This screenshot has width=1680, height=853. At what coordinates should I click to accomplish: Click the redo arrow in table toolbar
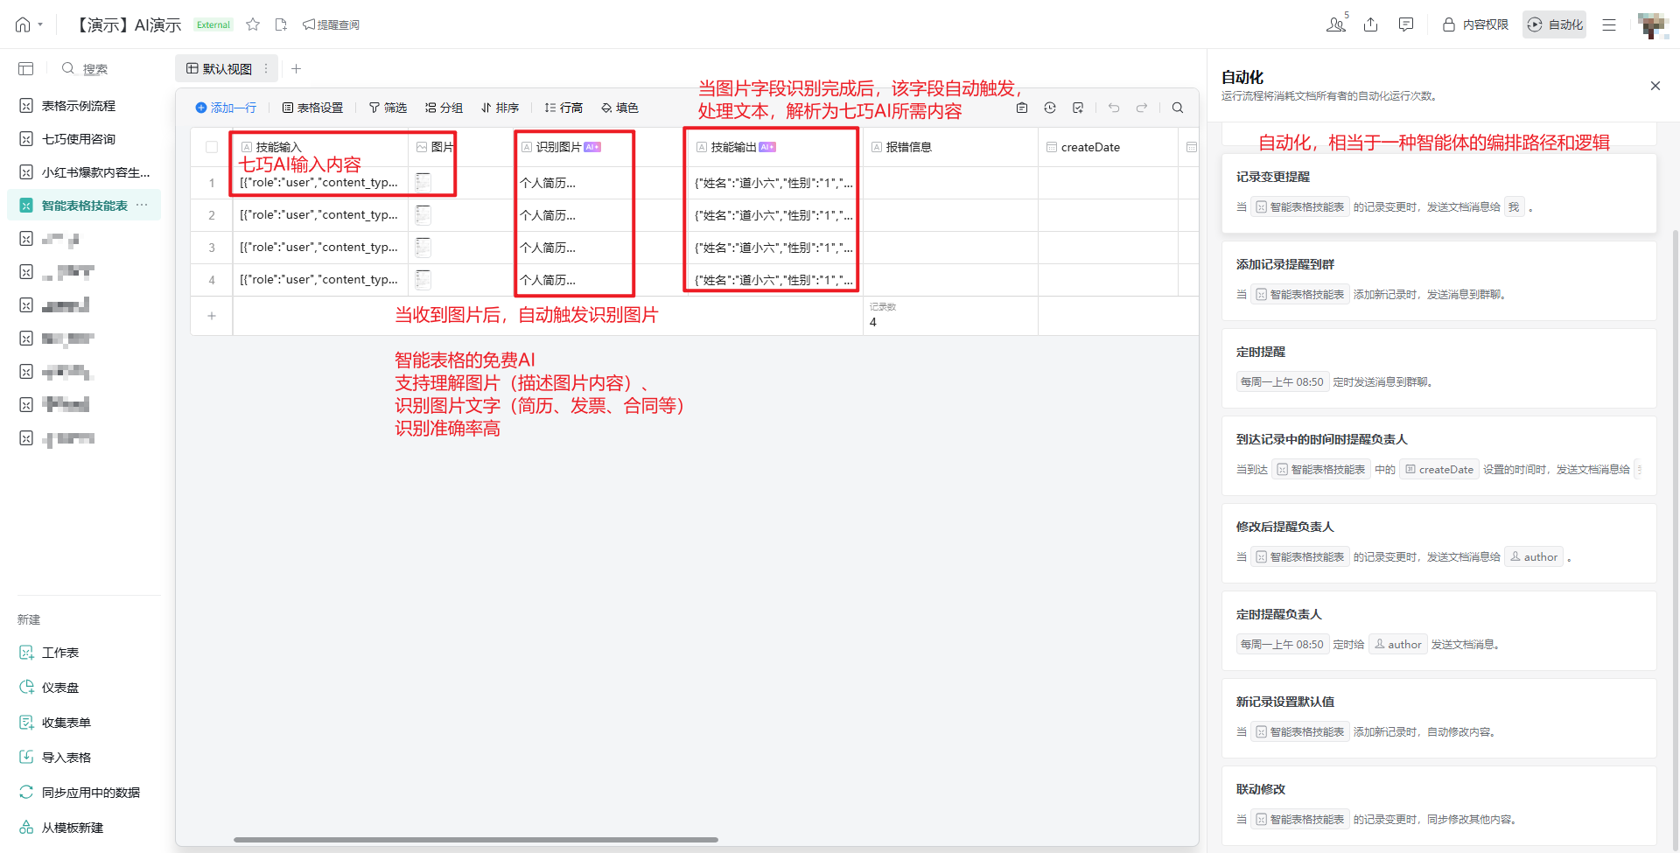[x=1142, y=108]
